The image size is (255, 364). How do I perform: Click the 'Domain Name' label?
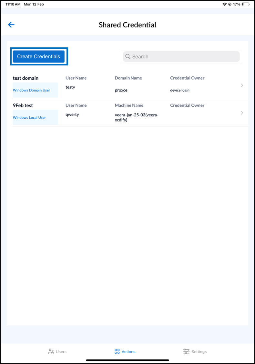click(x=128, y=78)
